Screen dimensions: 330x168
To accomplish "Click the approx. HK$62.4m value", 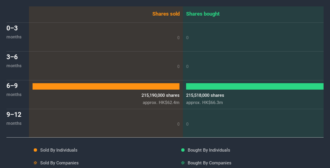I will (x=161, y=103).
